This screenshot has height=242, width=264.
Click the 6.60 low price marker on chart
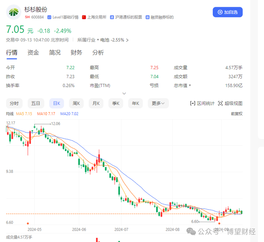pyautogui.click(x=195, y=222)
